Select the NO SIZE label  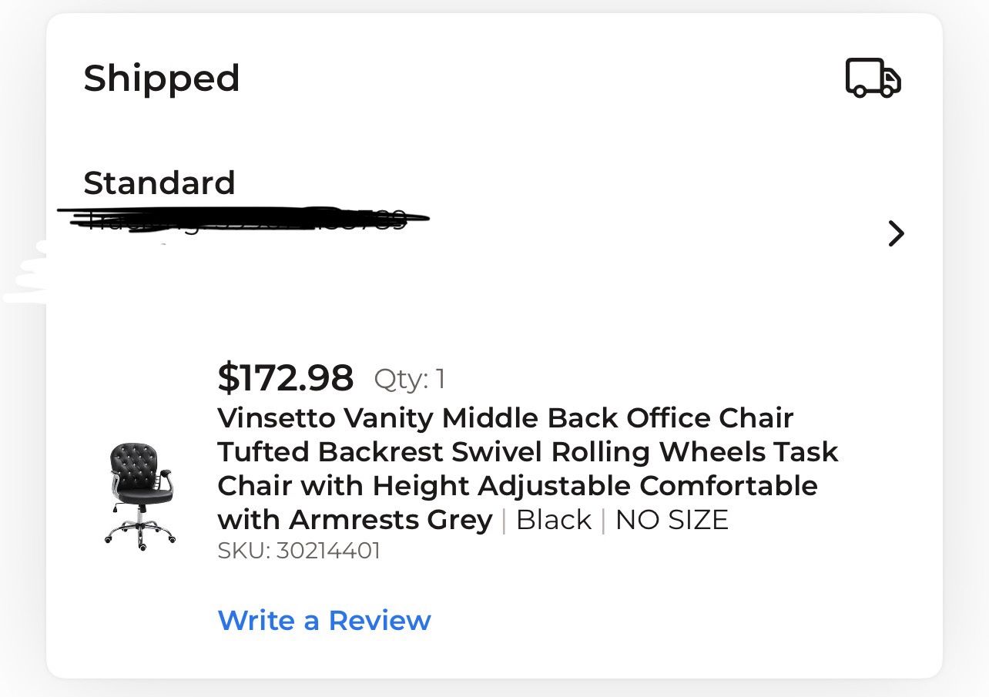[671, 520]
